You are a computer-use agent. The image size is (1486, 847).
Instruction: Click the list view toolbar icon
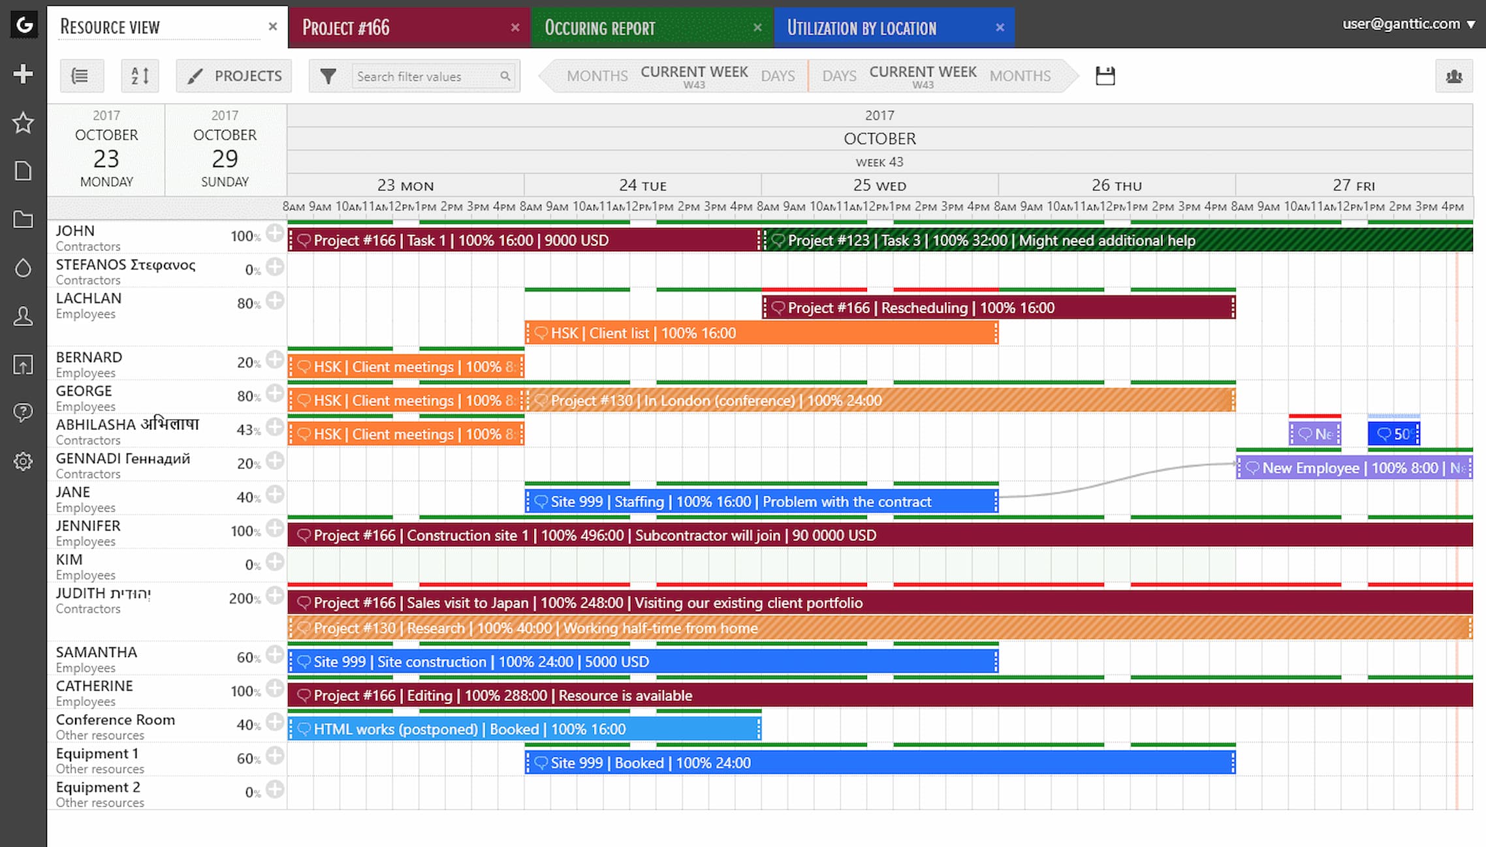(x=81, y=76)
